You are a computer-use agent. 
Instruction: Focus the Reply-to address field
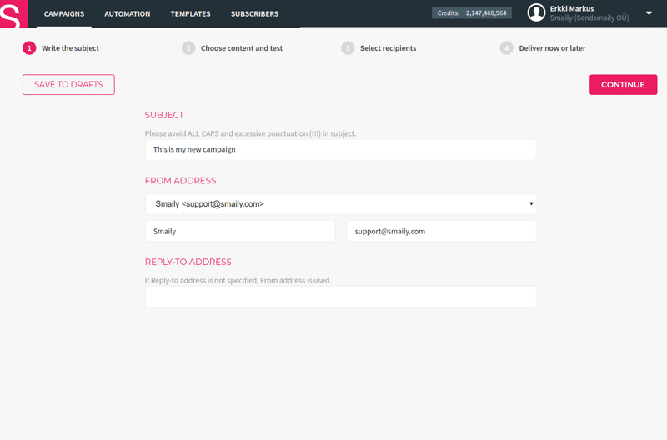click(340, 297)
